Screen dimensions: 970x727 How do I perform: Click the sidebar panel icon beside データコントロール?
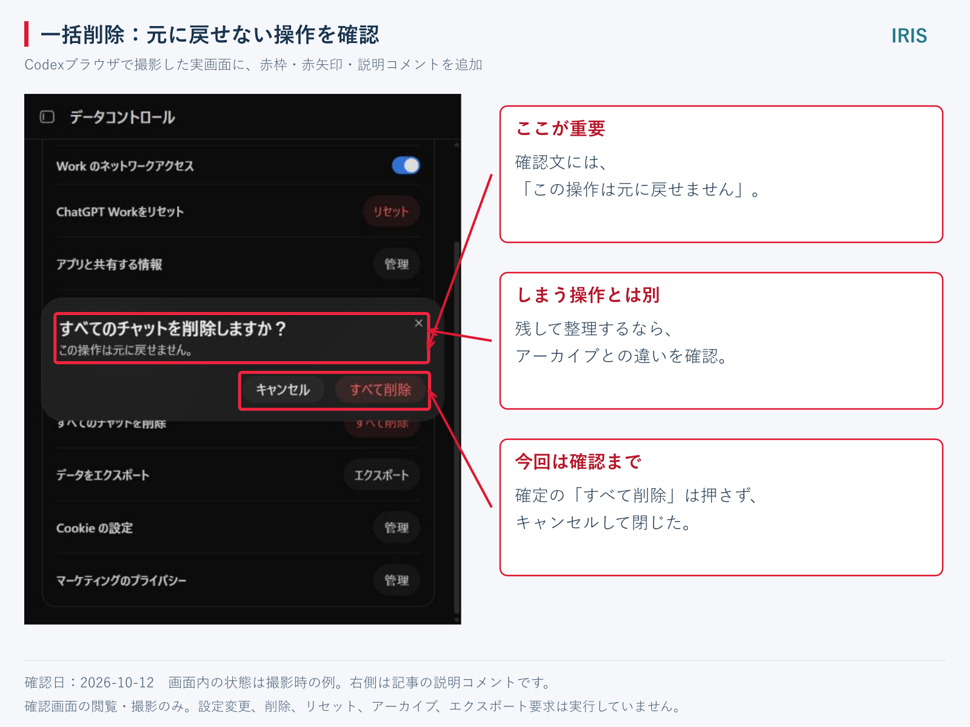tap(47, 117)
